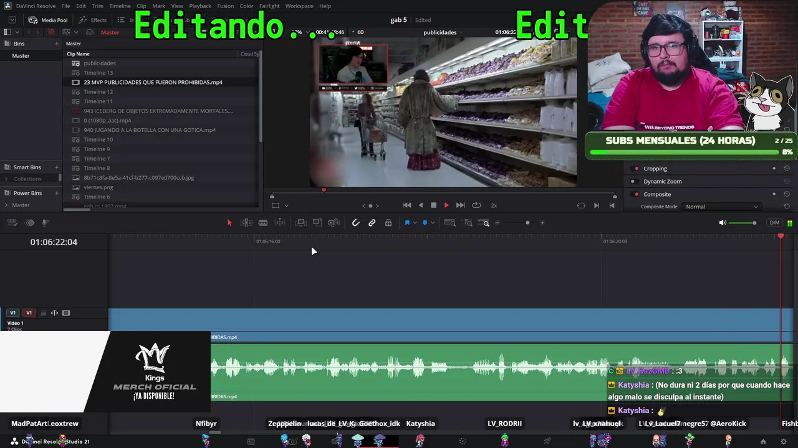798x448 pixels.
Task: Click the Insert Clip toolbar icon
Action: [x=300, y=223]
